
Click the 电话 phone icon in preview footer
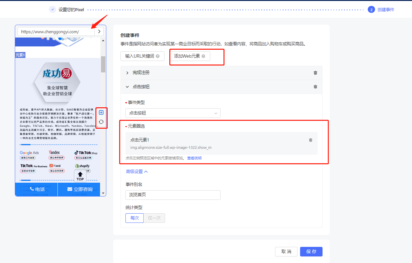[x=31, y=189]
